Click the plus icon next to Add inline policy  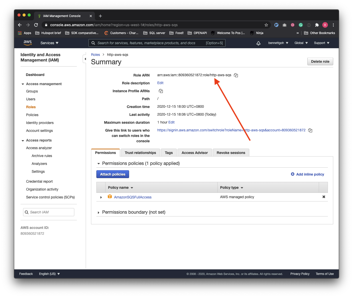pos(292,174)
